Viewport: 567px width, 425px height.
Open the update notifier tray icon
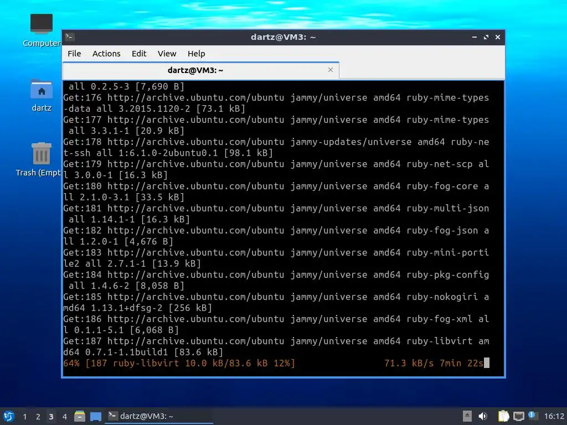pos(533,416)
